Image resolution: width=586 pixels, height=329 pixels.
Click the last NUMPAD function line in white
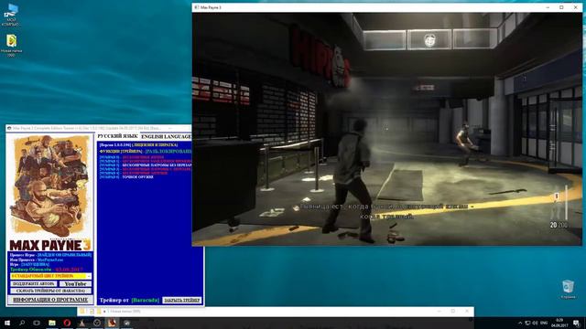[x=126, y=177]
